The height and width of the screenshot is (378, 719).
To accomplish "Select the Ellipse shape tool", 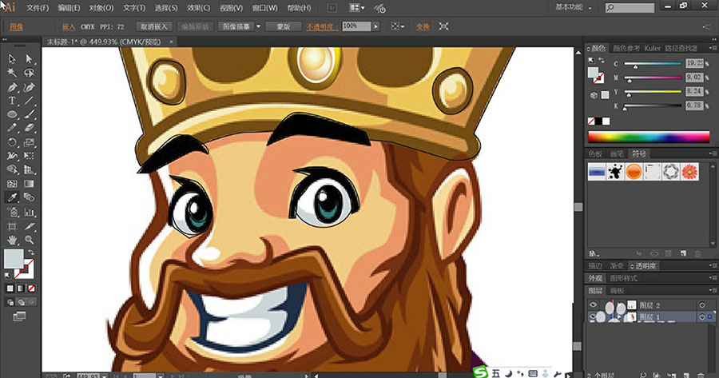I will tap(12, 114).
